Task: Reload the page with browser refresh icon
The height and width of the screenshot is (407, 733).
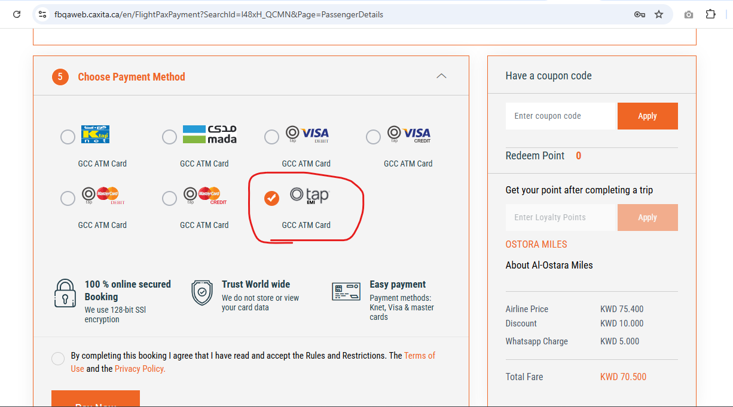Action: (17, 14)
